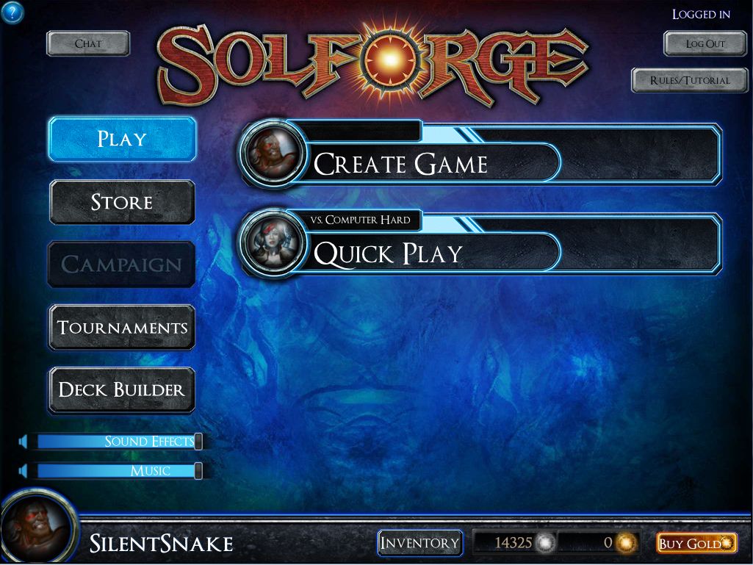This screenshot has height=565, width=753.
Task: Open SilentSnake's profile avatar
Action: click(38, 528)
